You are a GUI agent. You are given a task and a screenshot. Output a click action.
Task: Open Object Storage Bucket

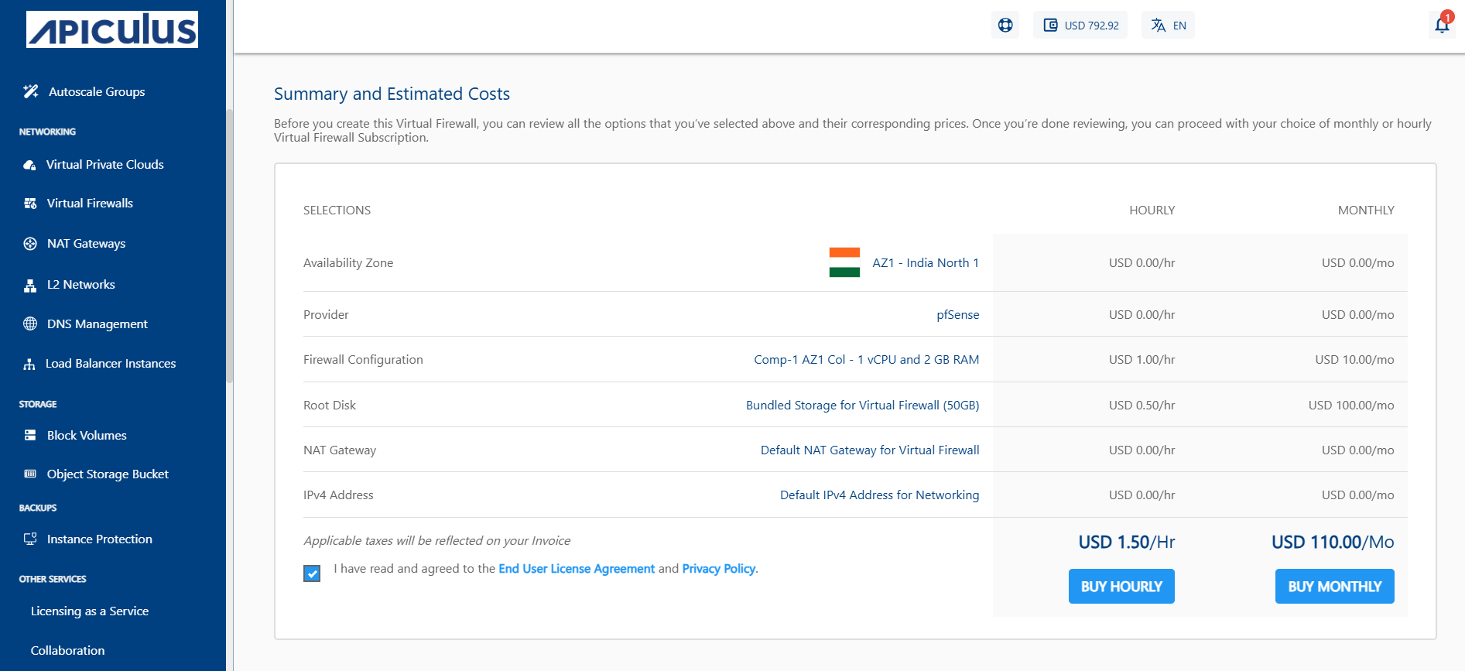(x=108, y=474)
